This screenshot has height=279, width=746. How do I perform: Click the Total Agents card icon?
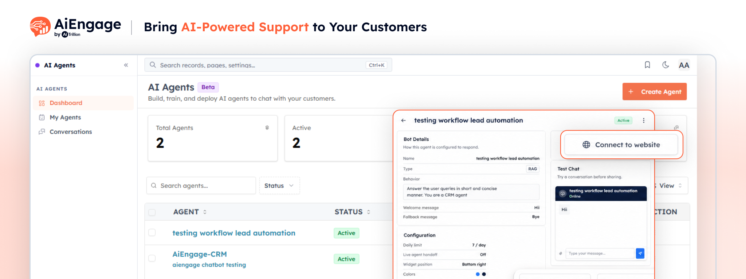pos(267,128)
